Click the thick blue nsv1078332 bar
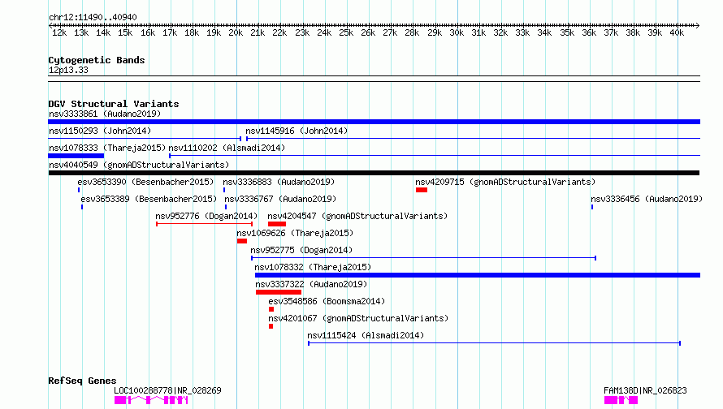This screenshot has height=409, width=723. click(x=478, y=275)
